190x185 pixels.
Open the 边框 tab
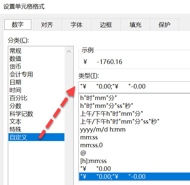pos(106,25)
